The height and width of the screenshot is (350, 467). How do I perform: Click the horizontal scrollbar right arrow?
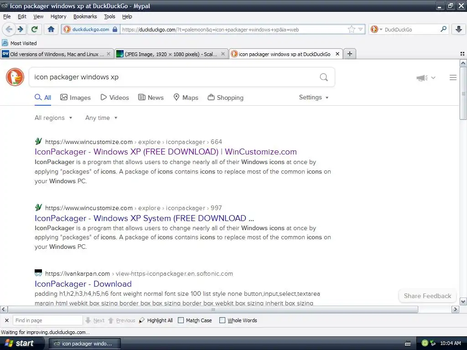456,309
